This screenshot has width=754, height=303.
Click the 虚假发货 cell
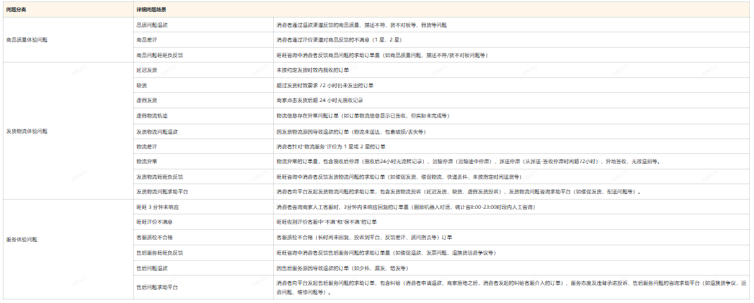click(146, 100)
